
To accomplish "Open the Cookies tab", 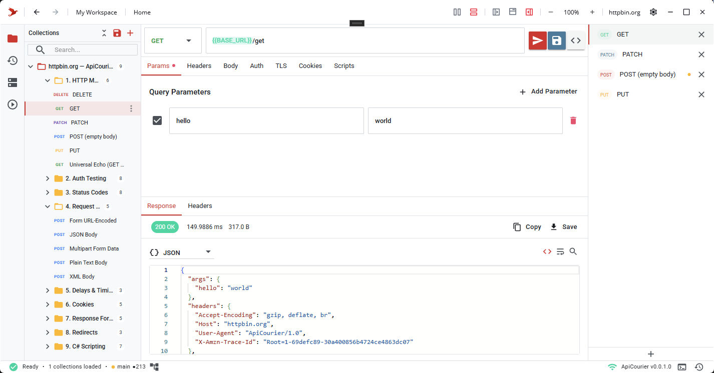I will click(310, 66).
